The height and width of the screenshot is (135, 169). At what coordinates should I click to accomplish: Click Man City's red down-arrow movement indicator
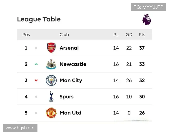coord(36,80)
